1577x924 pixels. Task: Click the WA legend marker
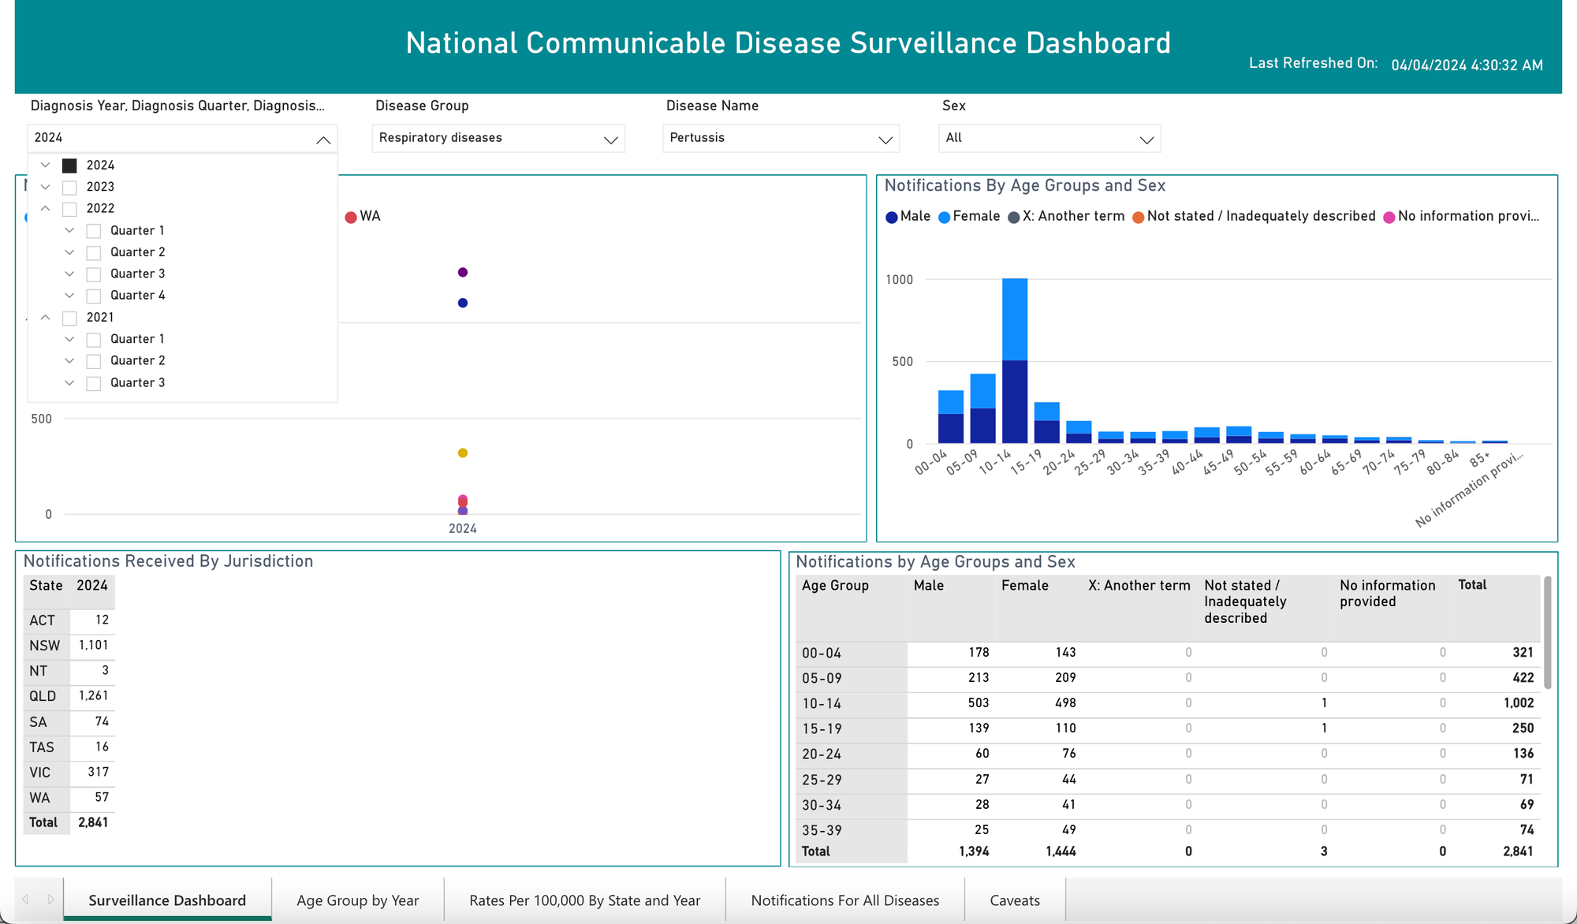[351, 217]
